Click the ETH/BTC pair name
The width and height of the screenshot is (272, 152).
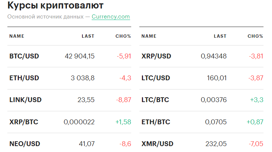click(x=156, y=122)
